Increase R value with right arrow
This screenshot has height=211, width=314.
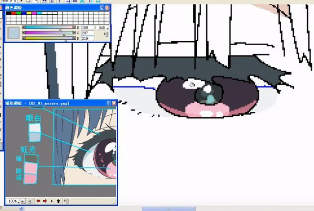point(75,27)
